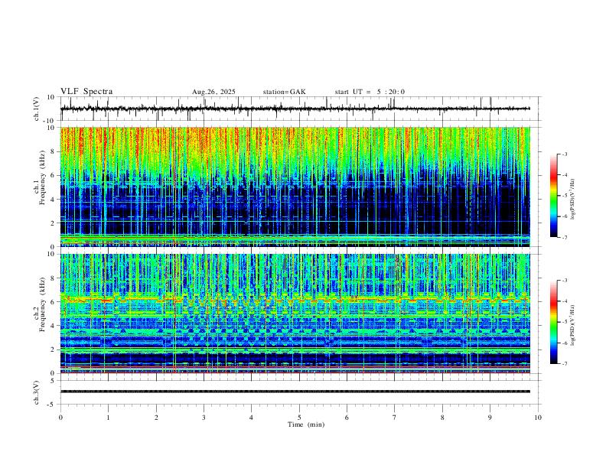Click the ch.3 voltage trace strip
The image size is (606, 468).
click(295, 392)
